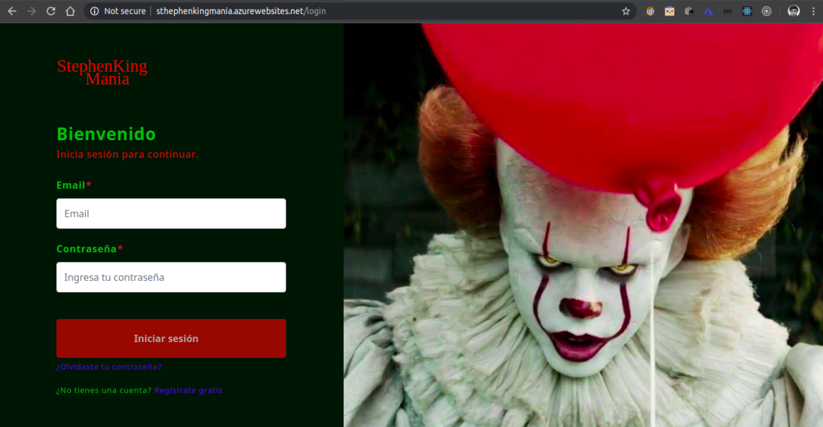Focus the Ingresa tu contraseña password field
Image resolution: width=823 pixels, height=427 pixels.
pos(171,277)
